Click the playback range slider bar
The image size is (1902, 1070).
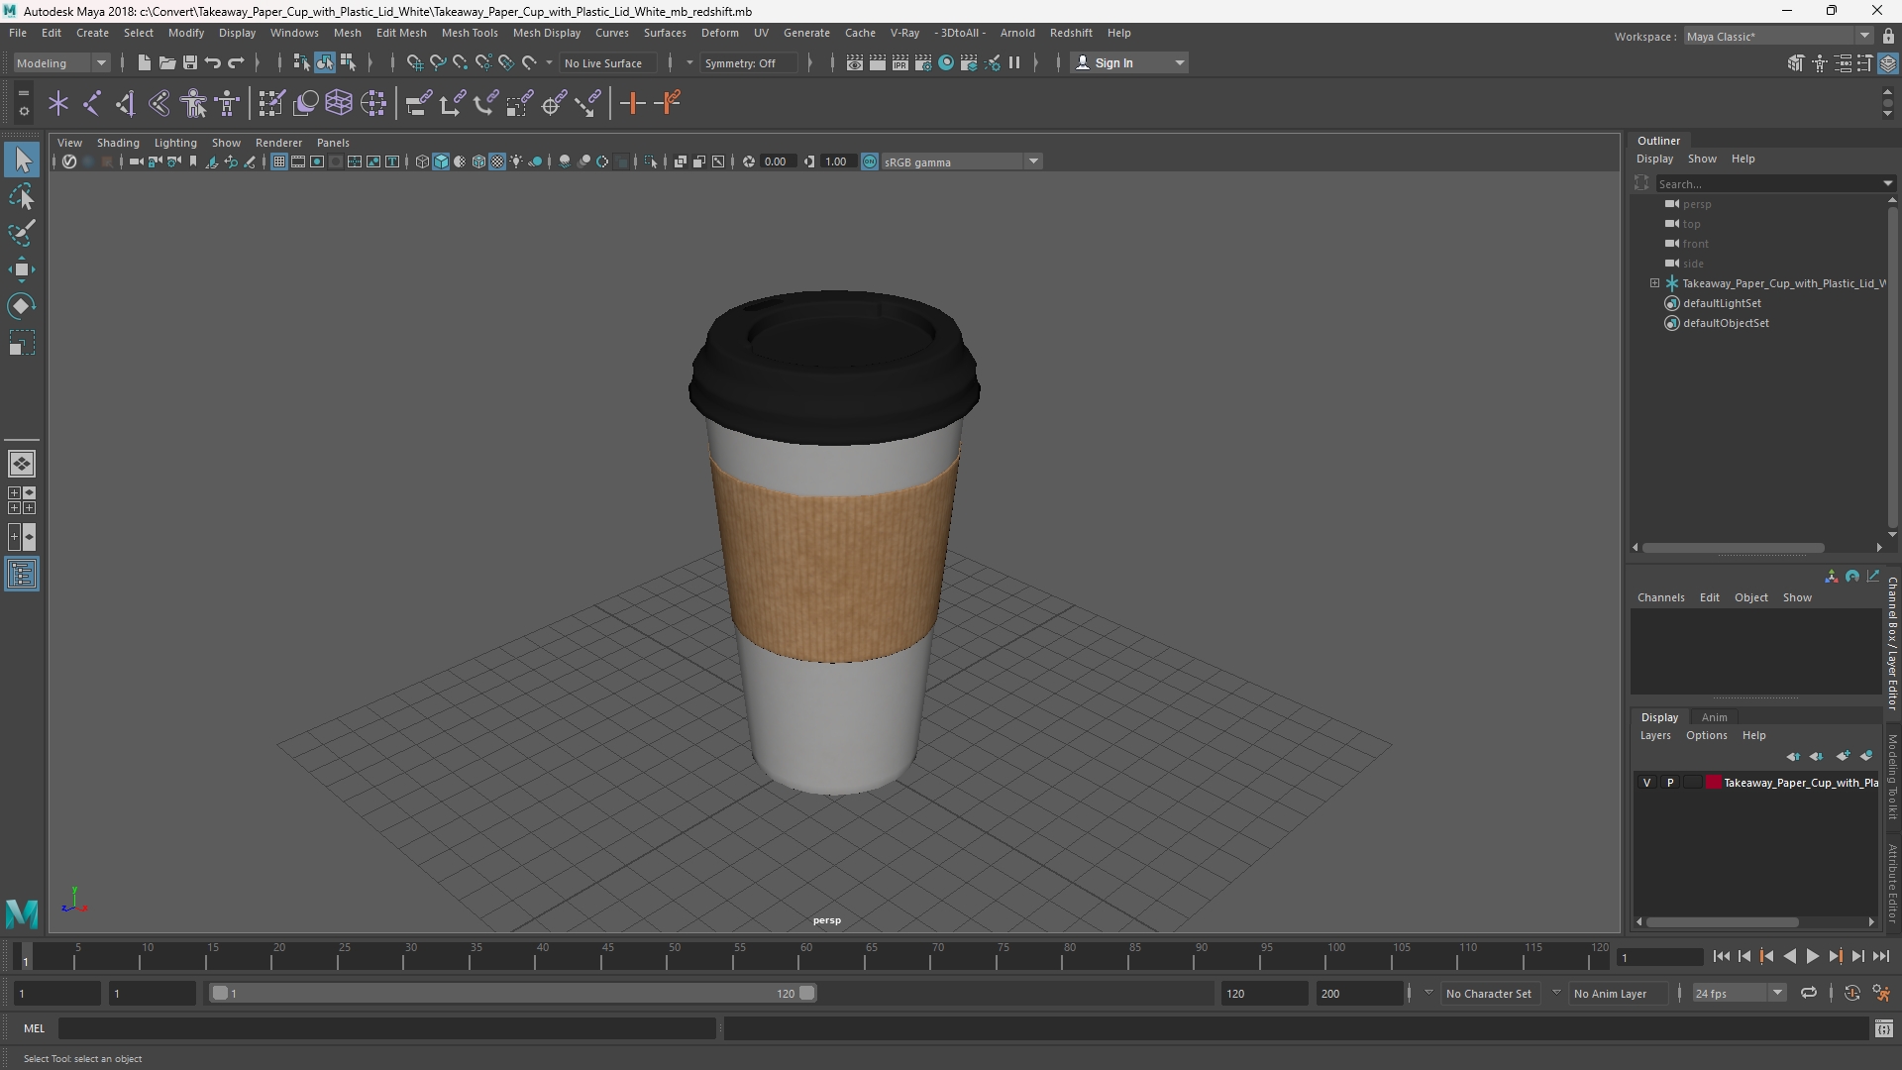[513, 993]
